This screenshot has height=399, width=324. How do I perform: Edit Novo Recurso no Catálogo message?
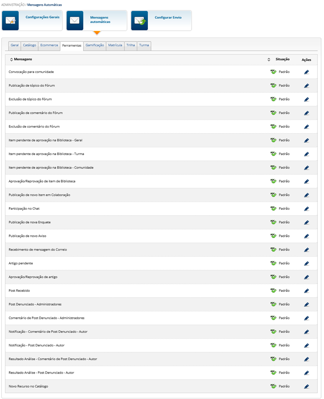click(307, 386)
